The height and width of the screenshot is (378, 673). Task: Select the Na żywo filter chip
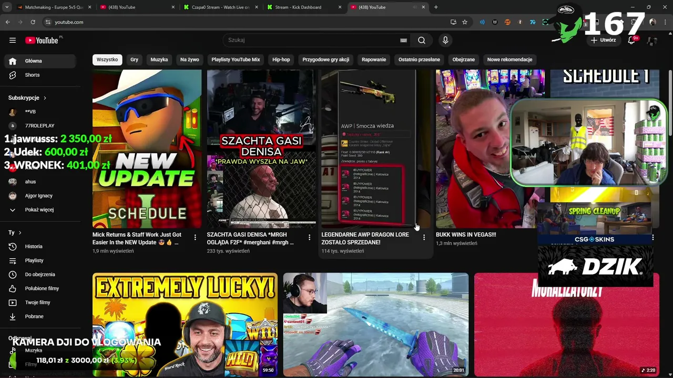click(x=190, y=60)
